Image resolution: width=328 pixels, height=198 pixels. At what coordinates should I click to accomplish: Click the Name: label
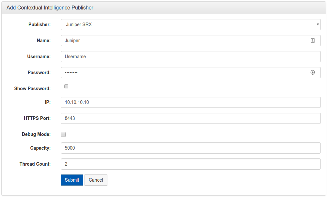[44, 41]
